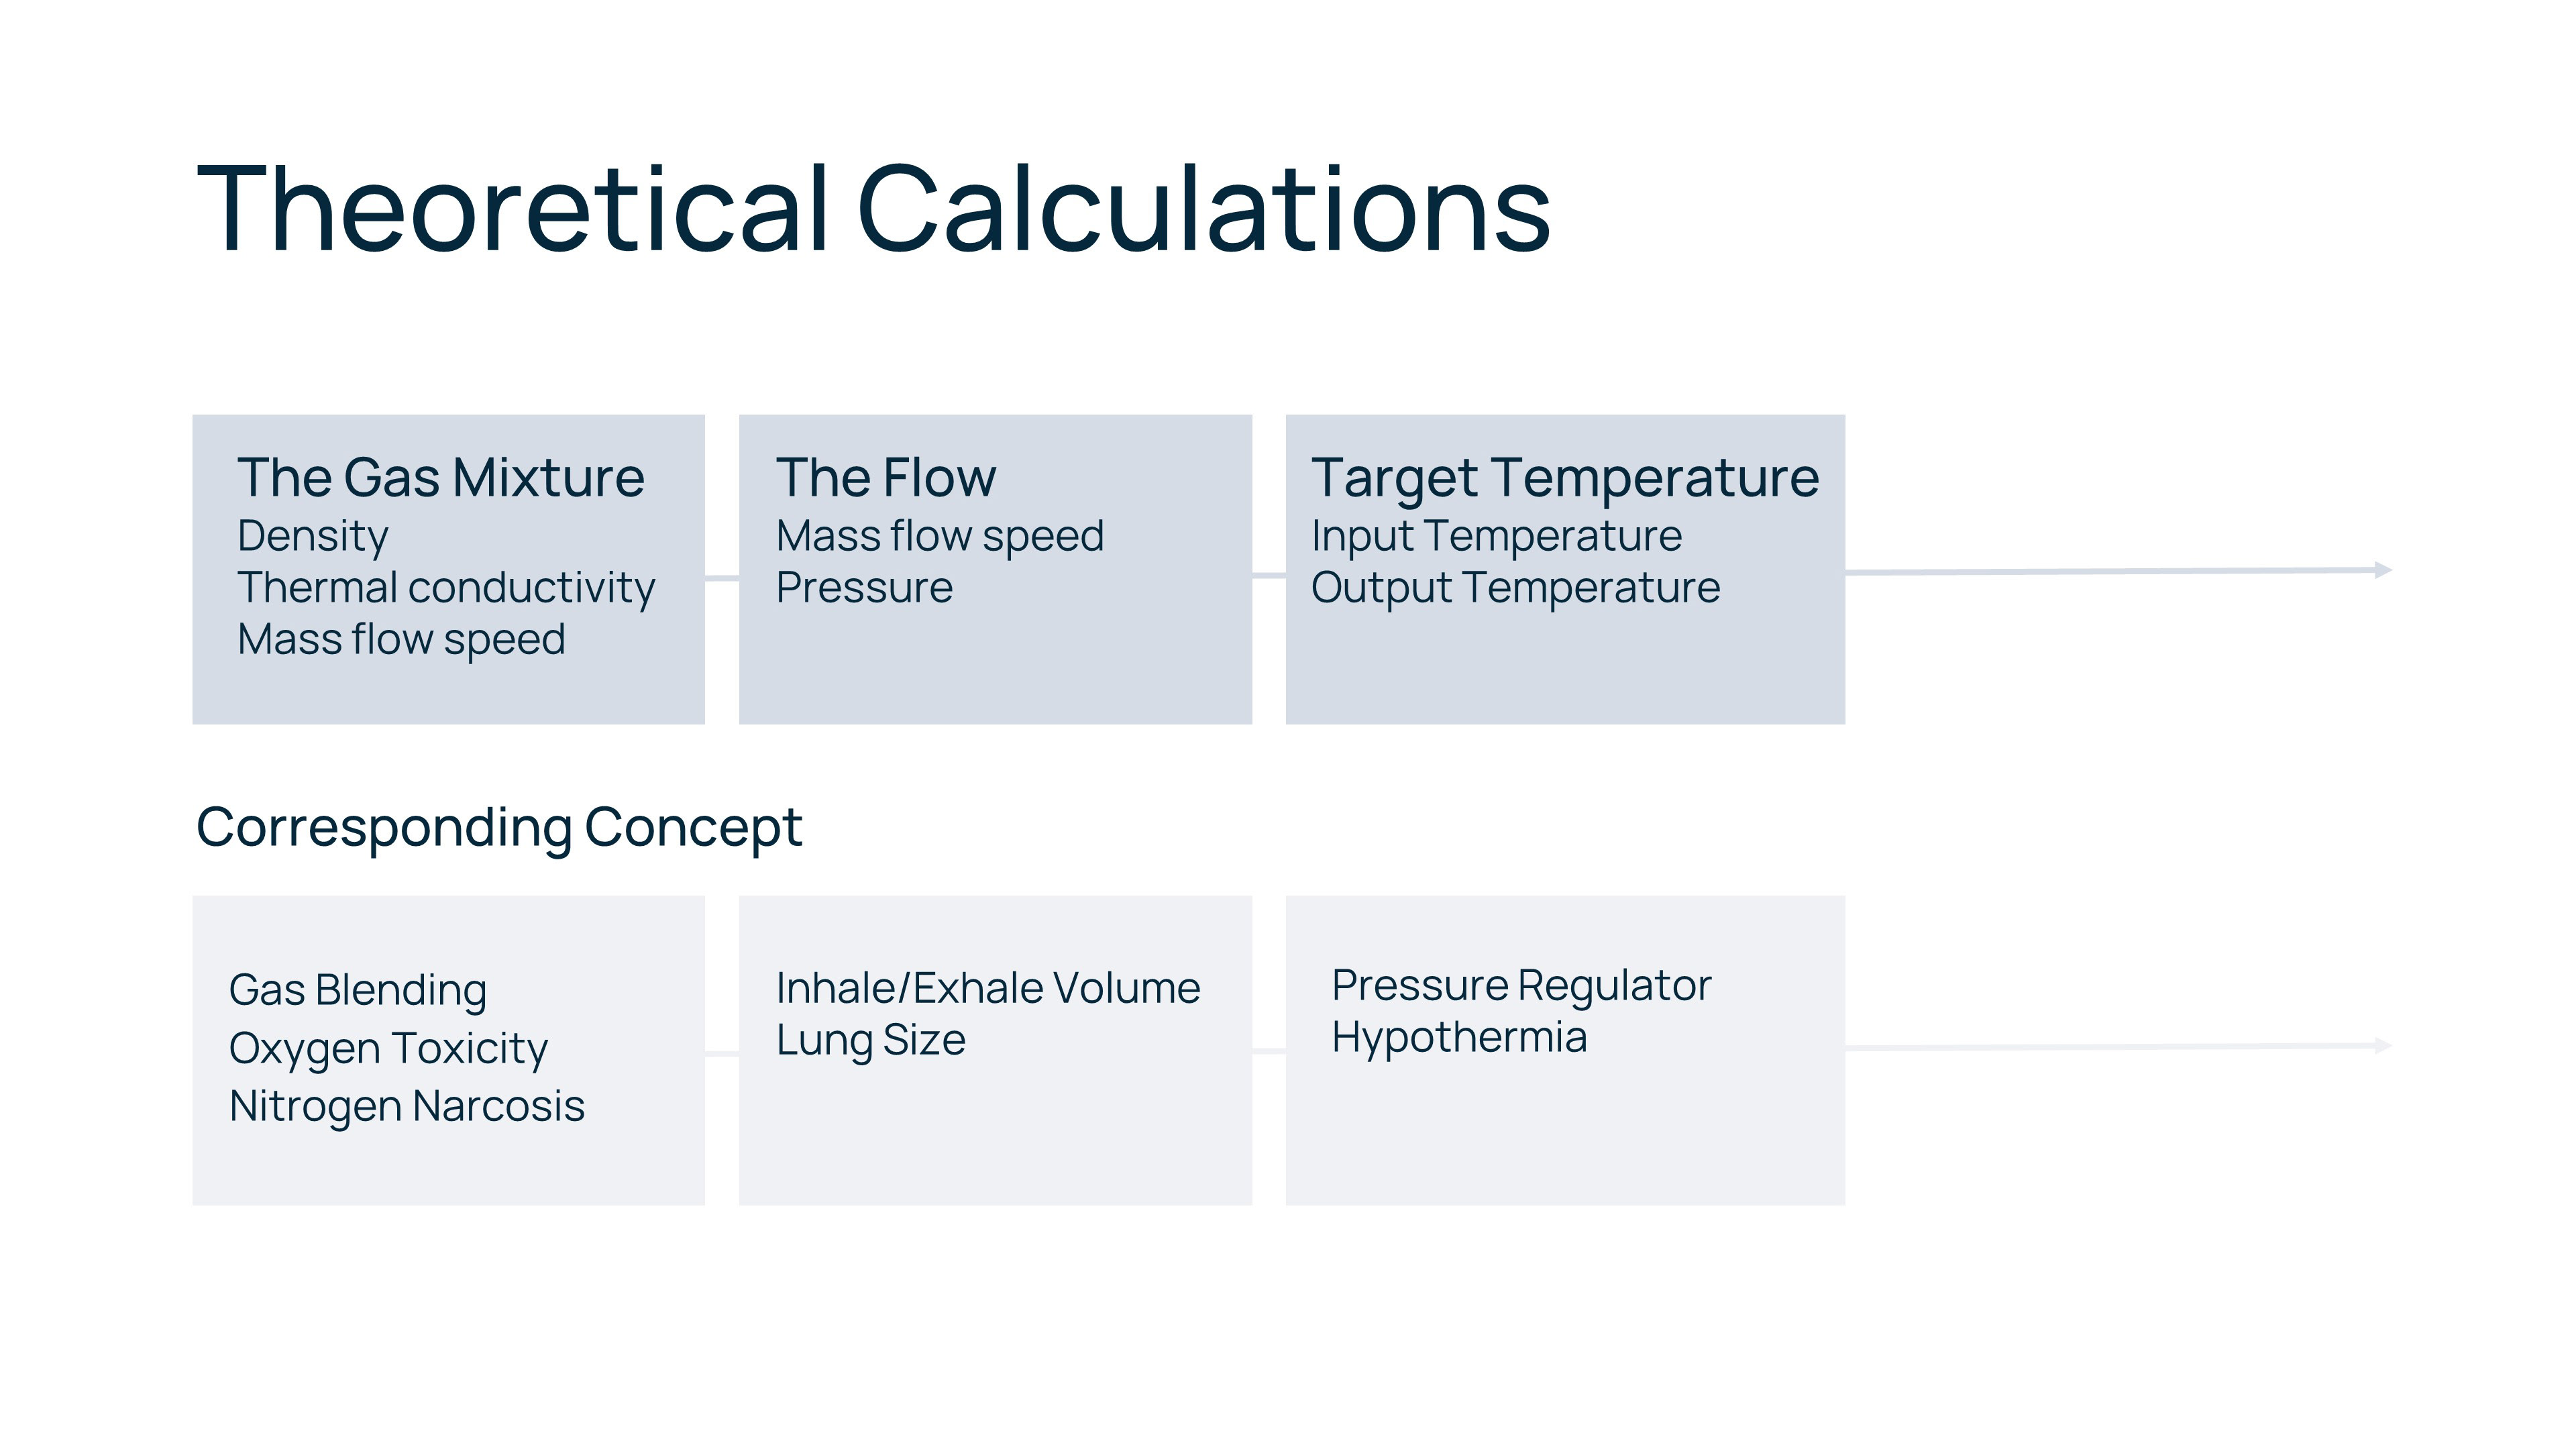Select the "Target Temperature" heading
2576x1449 pixels.
1564,477
